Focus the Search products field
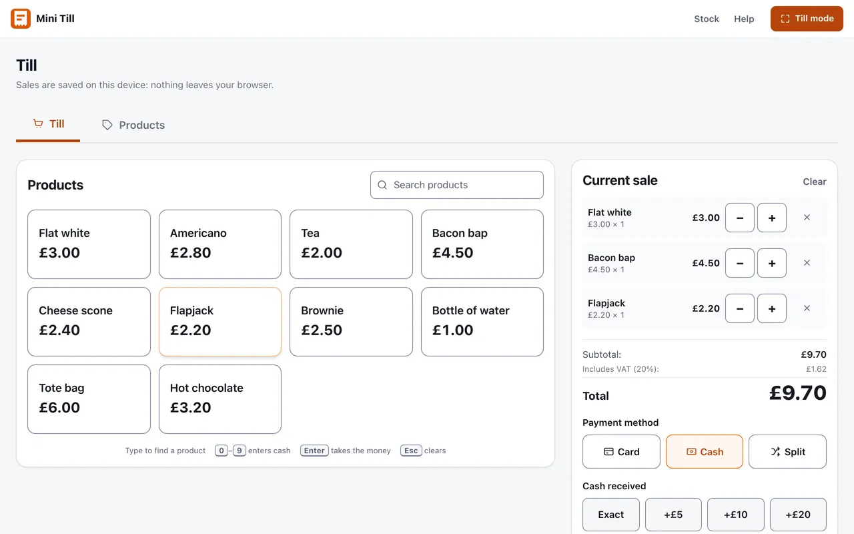Viewport: 854px width, 534px height. [x=457, y=185]
